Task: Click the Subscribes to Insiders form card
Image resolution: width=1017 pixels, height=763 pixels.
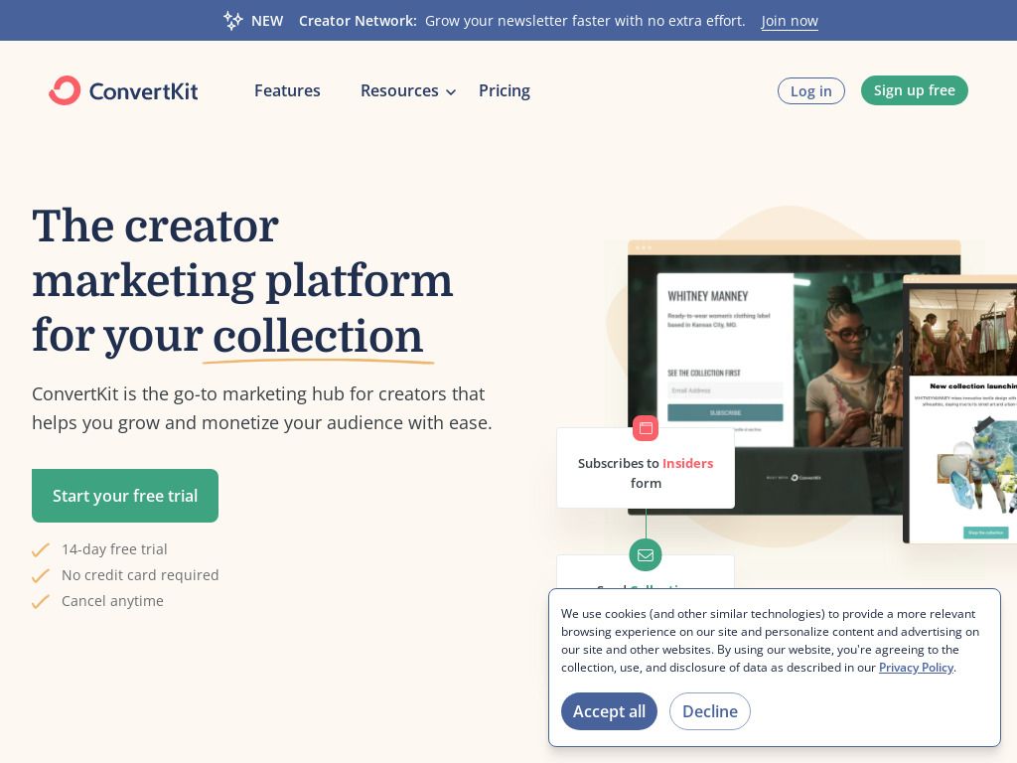Action: coord(646,468)
